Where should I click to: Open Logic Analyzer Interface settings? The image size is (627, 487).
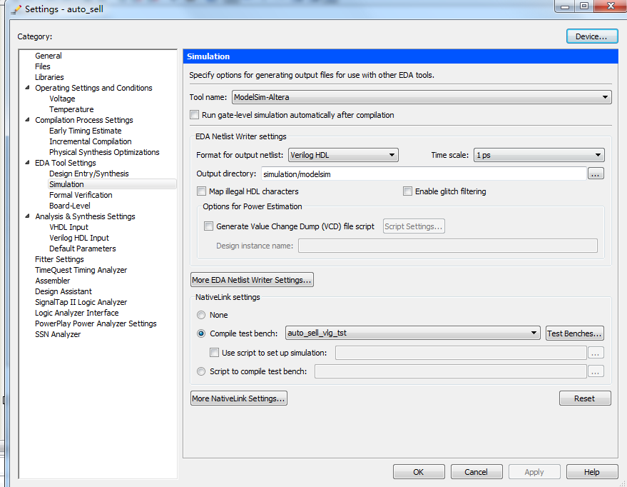[x=77, y=313]
